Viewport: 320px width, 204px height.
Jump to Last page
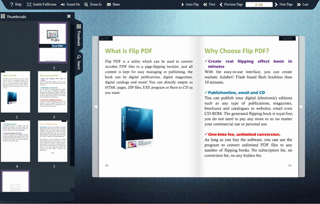pyautogui.click(x=302, y=4)
